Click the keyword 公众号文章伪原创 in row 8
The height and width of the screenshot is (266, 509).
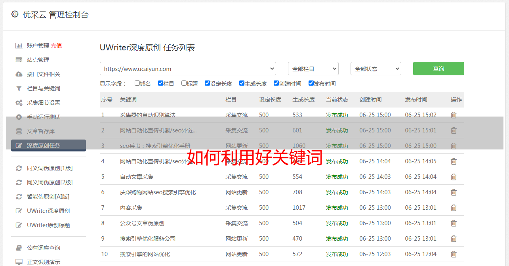pyautogui.click(x=142, y=223)
